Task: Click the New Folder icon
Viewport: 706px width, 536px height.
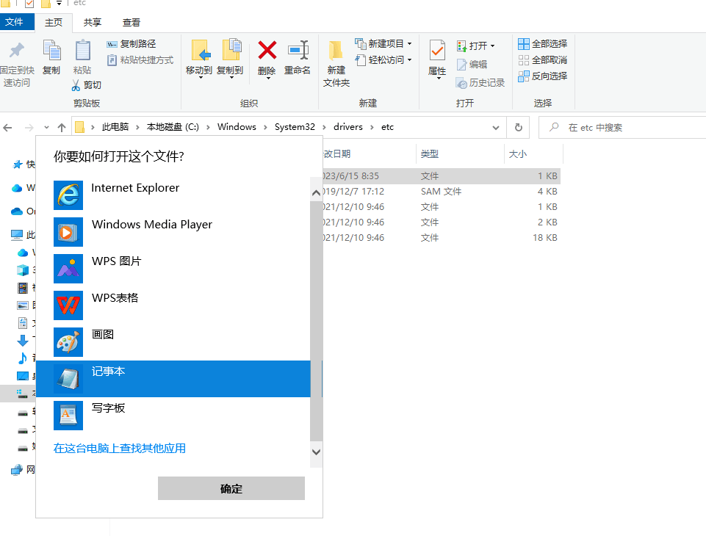Action: pos(336,51)
